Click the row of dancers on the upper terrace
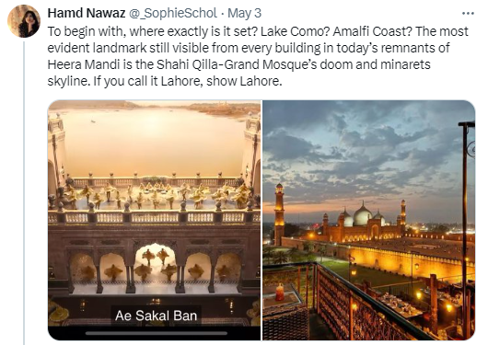Image resolution: width=488 pixels, height=345 pixels. click(154, 197)
